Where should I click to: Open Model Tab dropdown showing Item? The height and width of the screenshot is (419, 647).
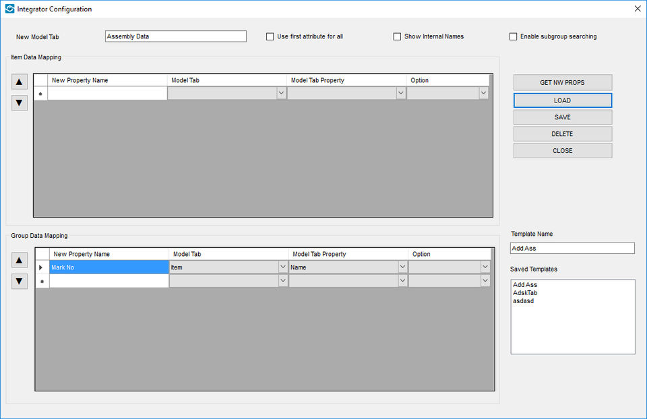[282, 267]
